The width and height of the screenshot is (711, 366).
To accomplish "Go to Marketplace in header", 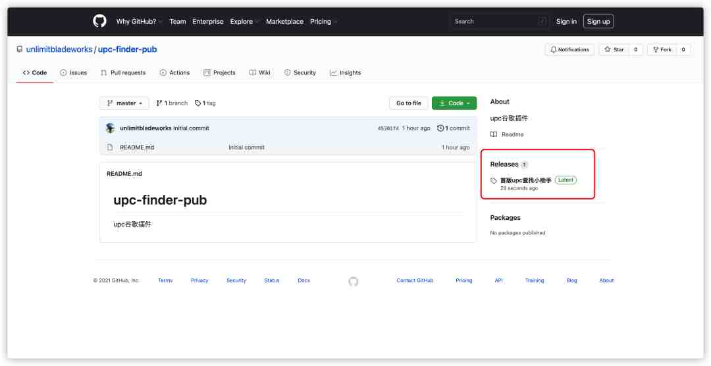I will pyautogui.click(x=285, y=21).
